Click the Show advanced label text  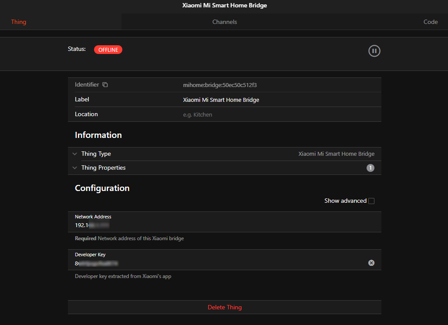tap(345, 201)
